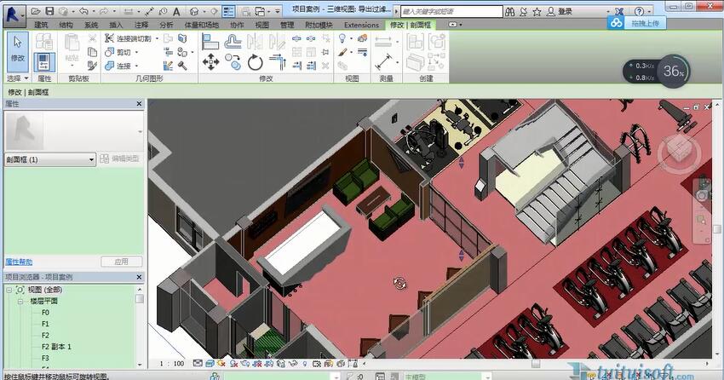Open the 剪切 (Cut) dropdown
This screenshot has height=380, width=724.
tap(136, 52)
